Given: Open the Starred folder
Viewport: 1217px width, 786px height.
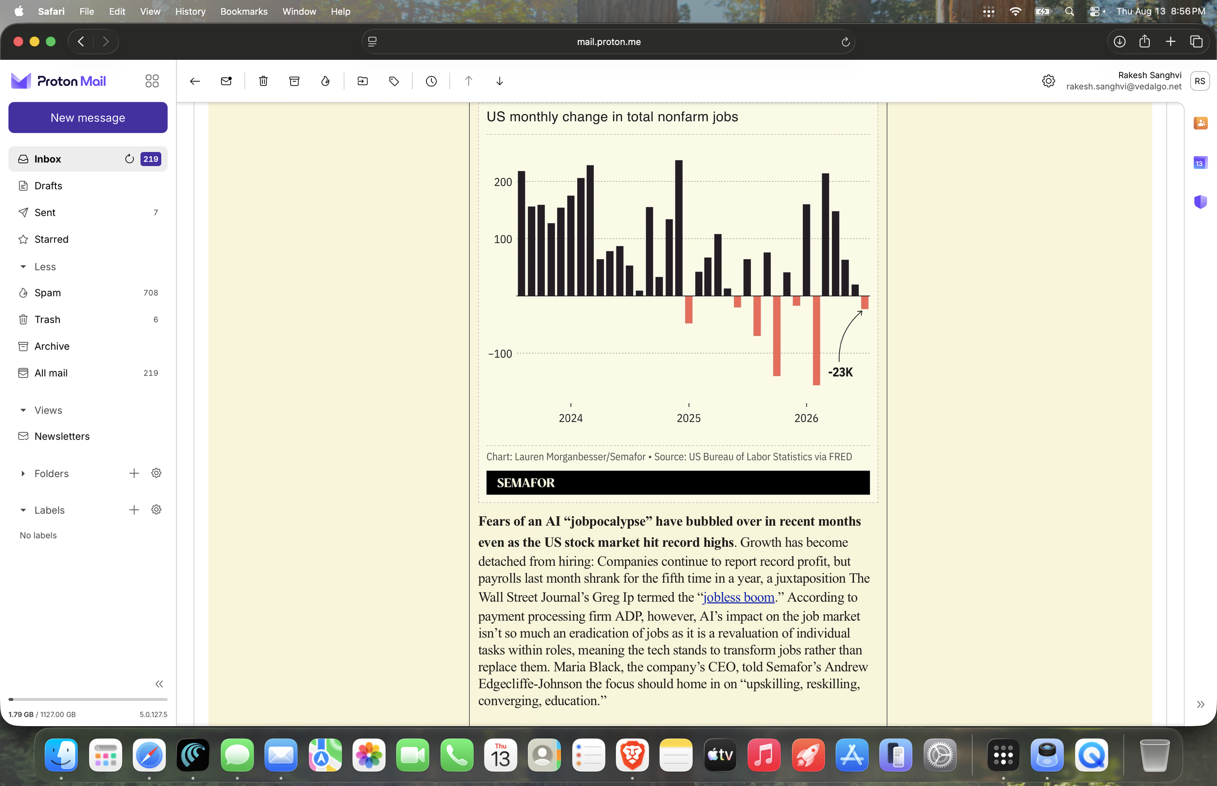Looking at the screenshot, I should (x=88, y=239).
